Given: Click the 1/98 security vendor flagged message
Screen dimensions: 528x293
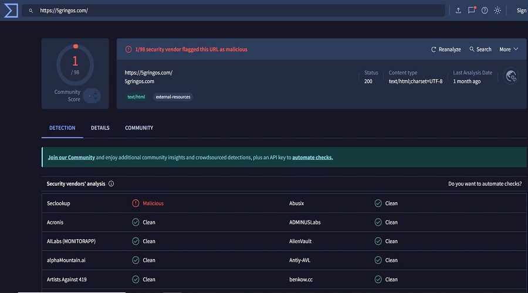Looking at the screenshot, I should pyautogui.click(x=191, y=49).
